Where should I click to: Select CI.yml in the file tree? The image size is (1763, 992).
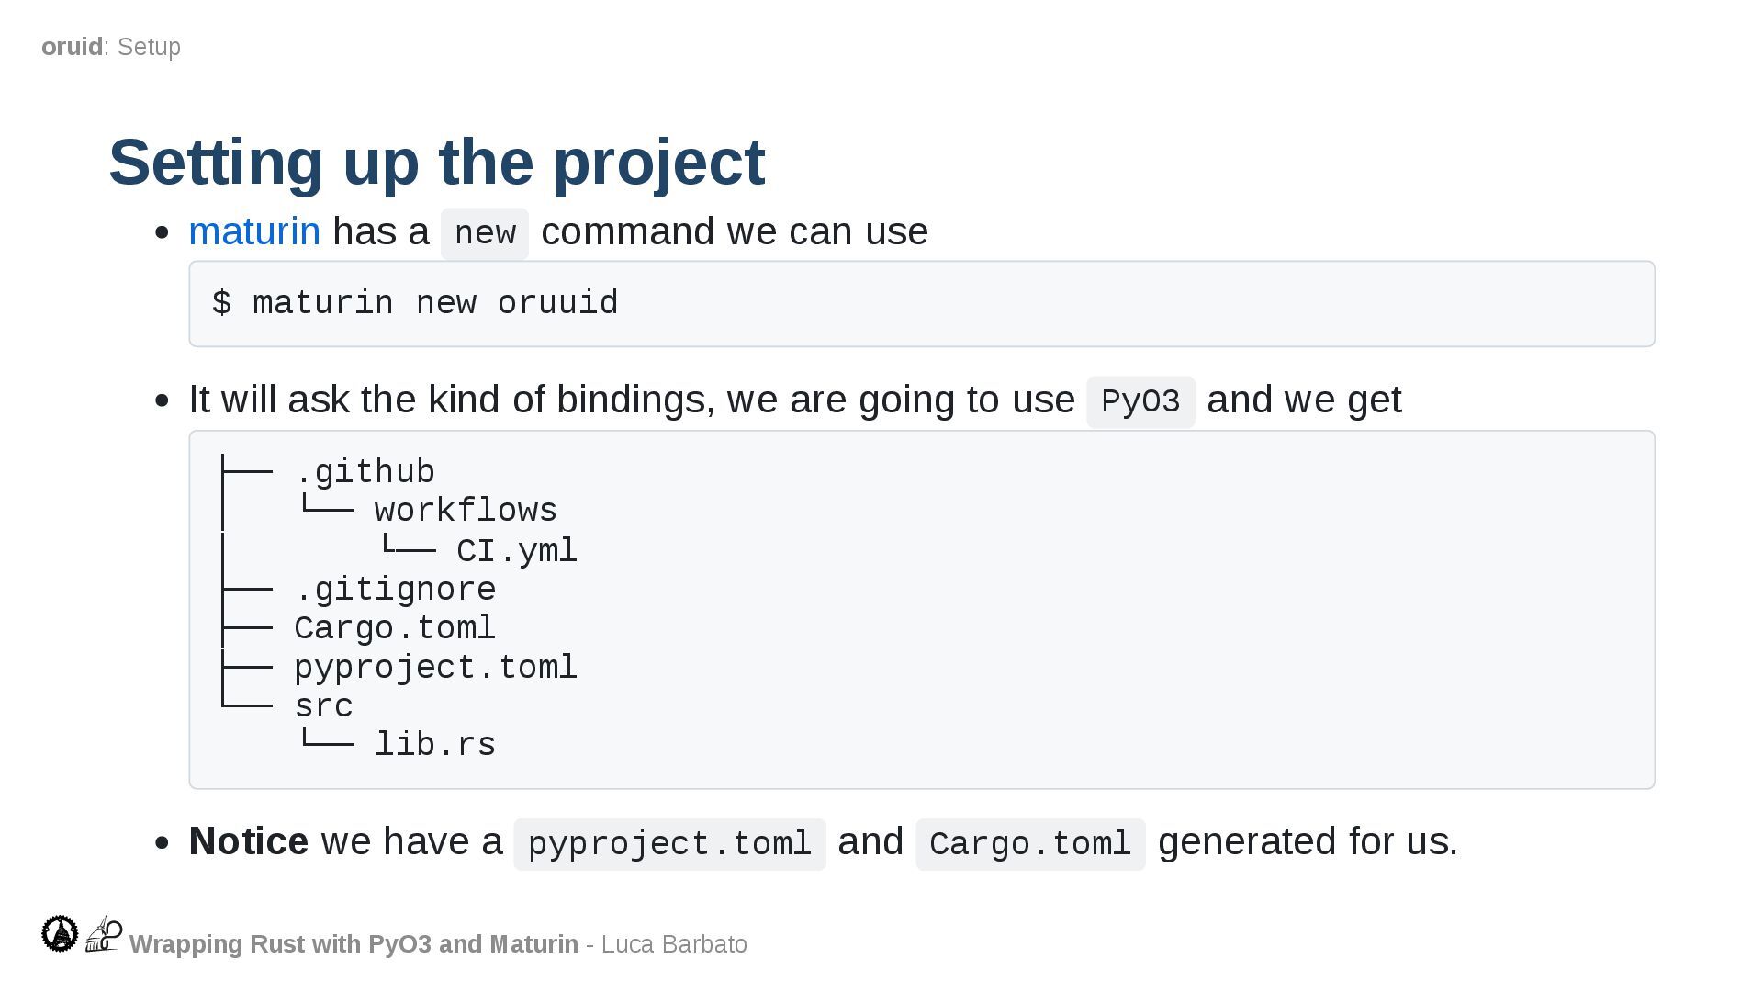tap(516, 551)
